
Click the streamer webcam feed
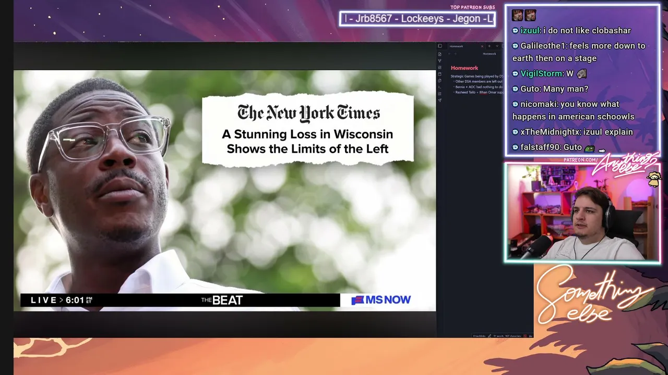pyautogui.click(x=582, y=213)
